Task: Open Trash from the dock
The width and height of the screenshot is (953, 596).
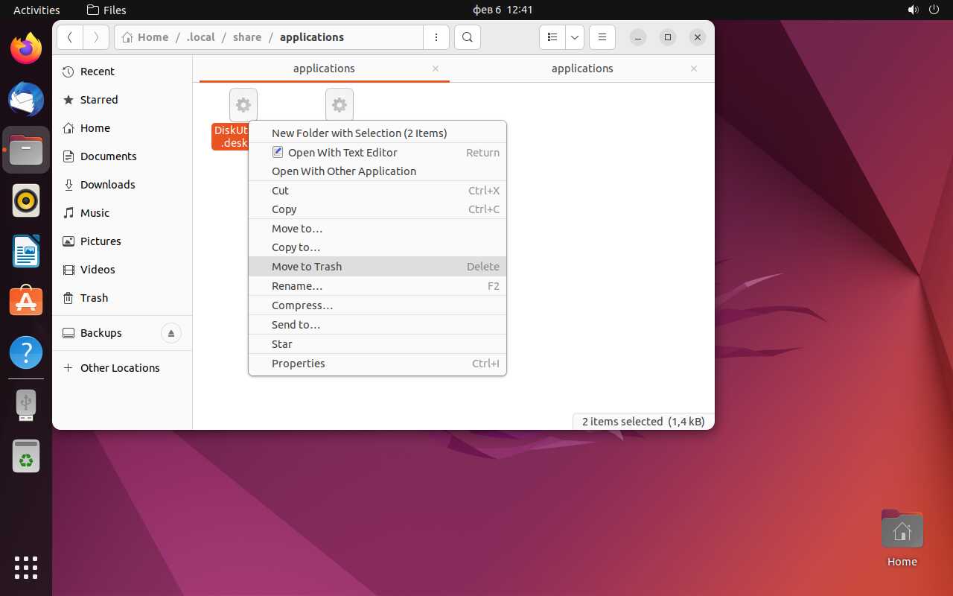Action: click(x=26, y=456)
